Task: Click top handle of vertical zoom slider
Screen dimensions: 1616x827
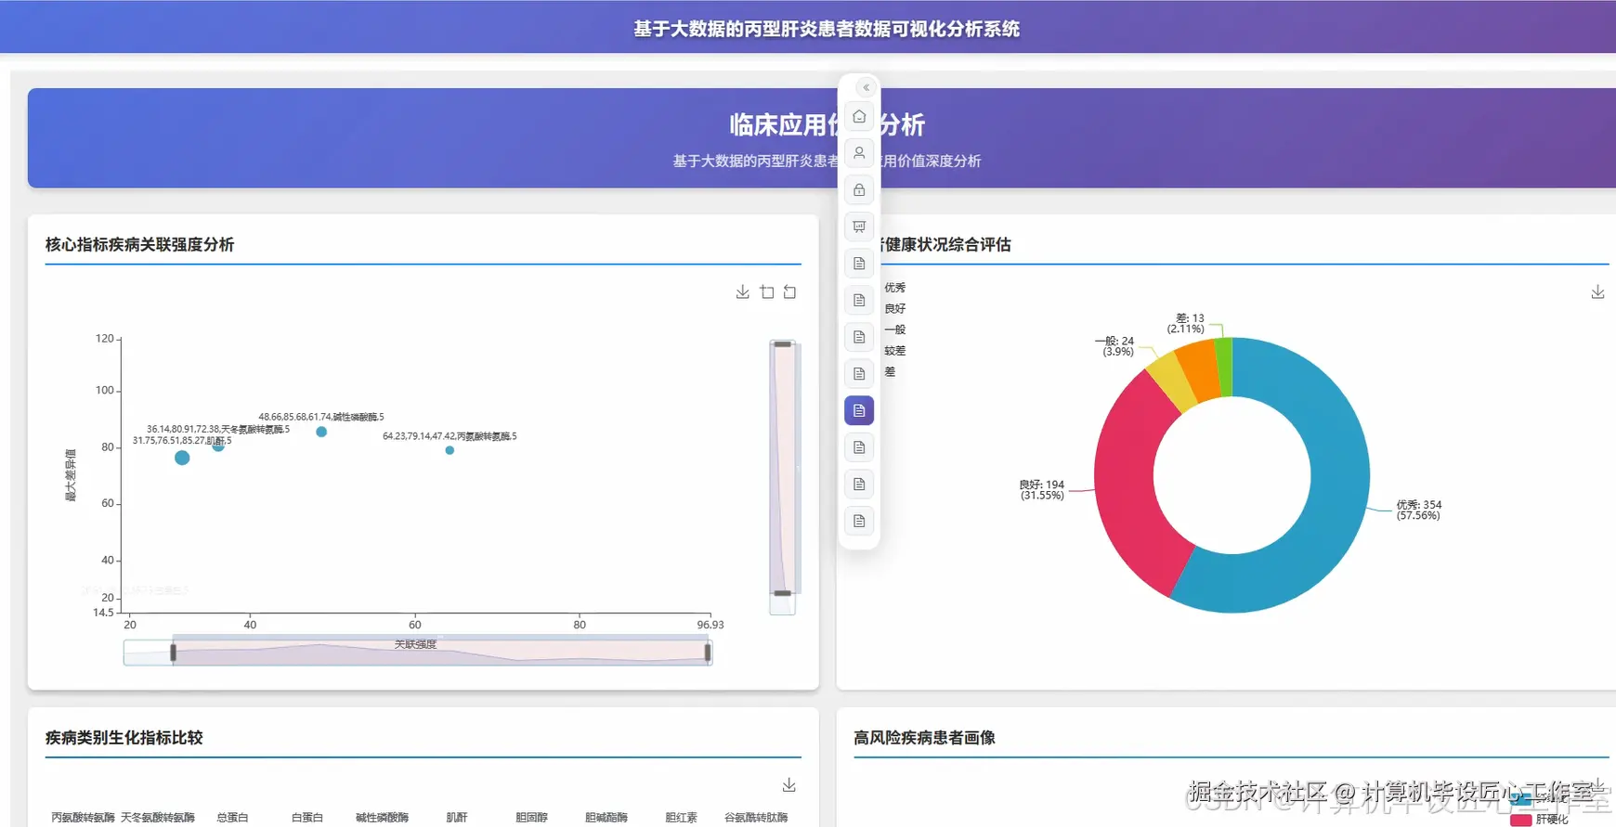Action: click(783, 344)
